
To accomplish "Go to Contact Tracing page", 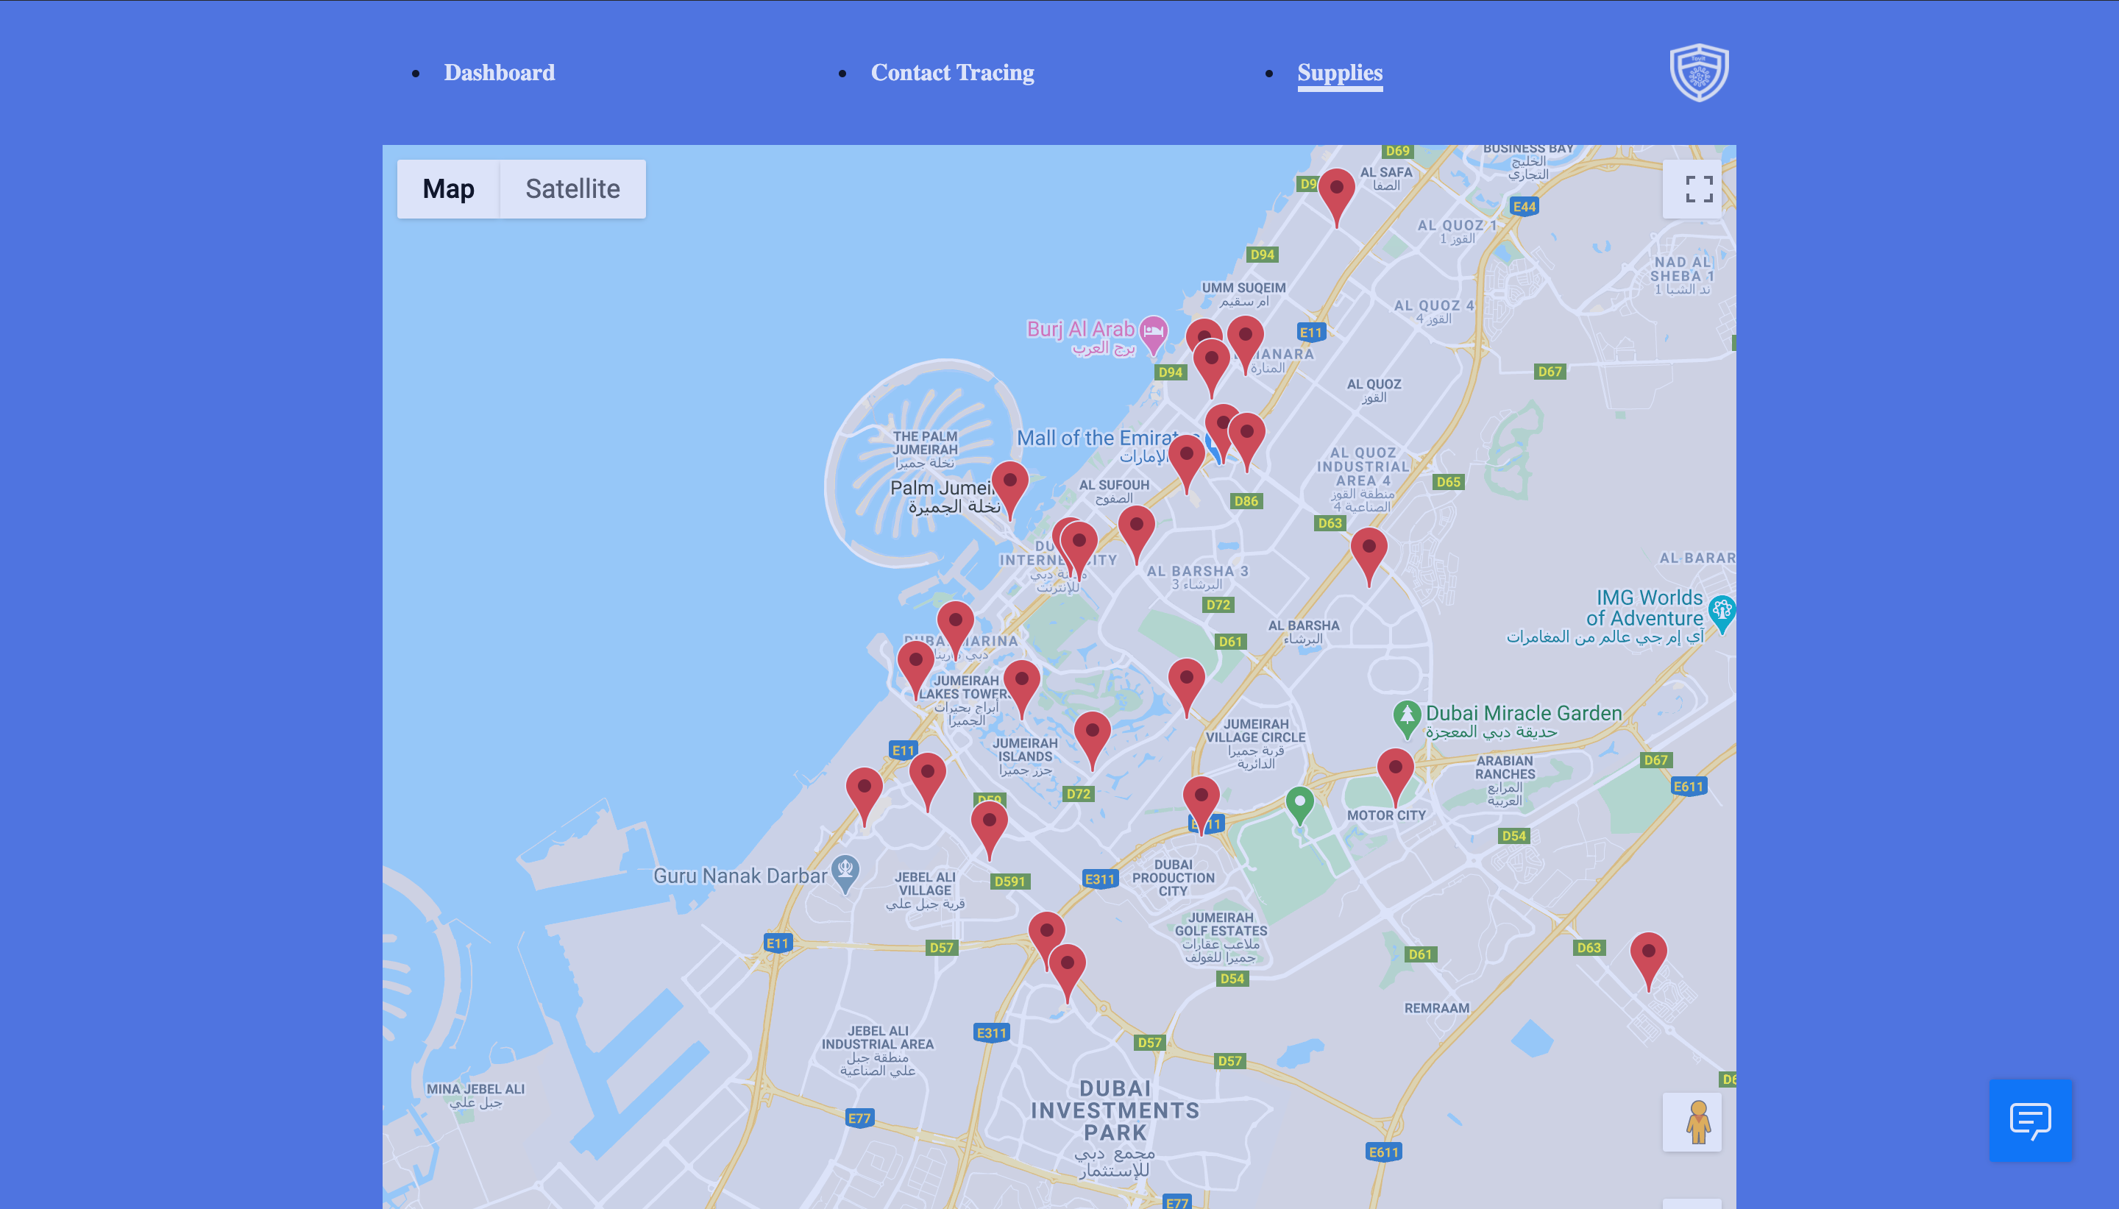I will (x=952, y=73).
